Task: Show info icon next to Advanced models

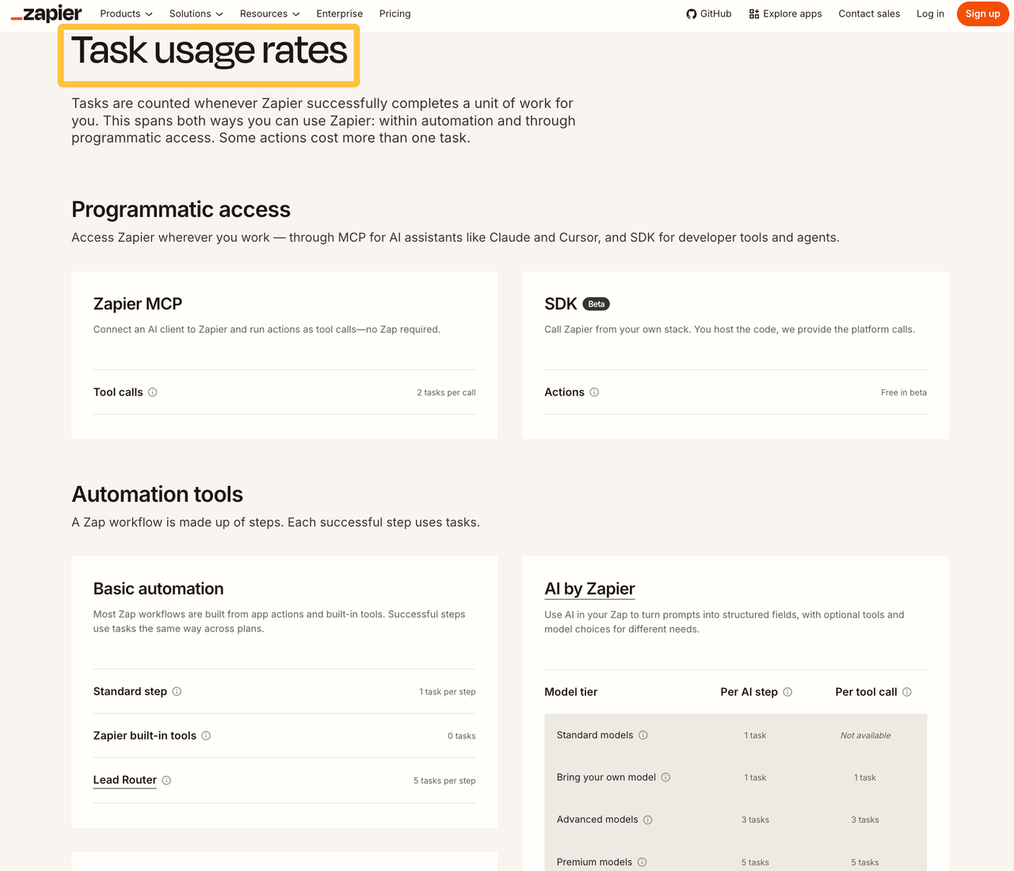Action: pyautogui.click(x=648, y=819)
